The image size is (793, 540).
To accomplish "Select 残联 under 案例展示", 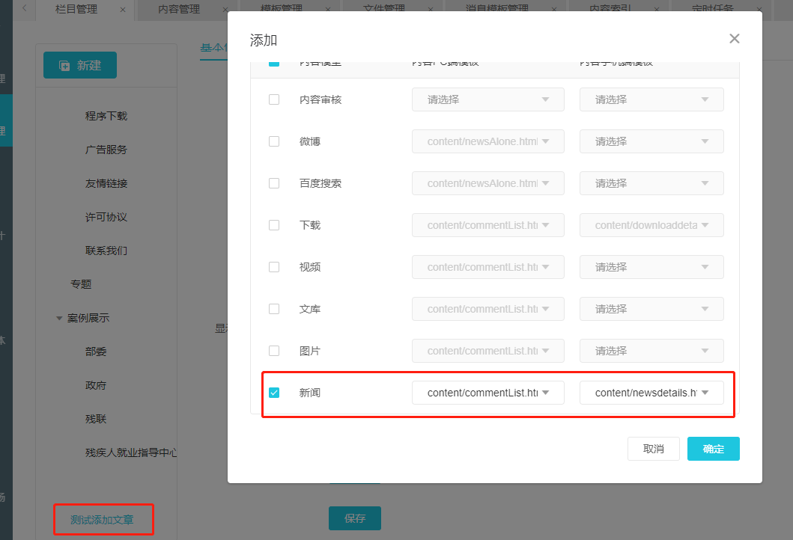I will 96,419.
